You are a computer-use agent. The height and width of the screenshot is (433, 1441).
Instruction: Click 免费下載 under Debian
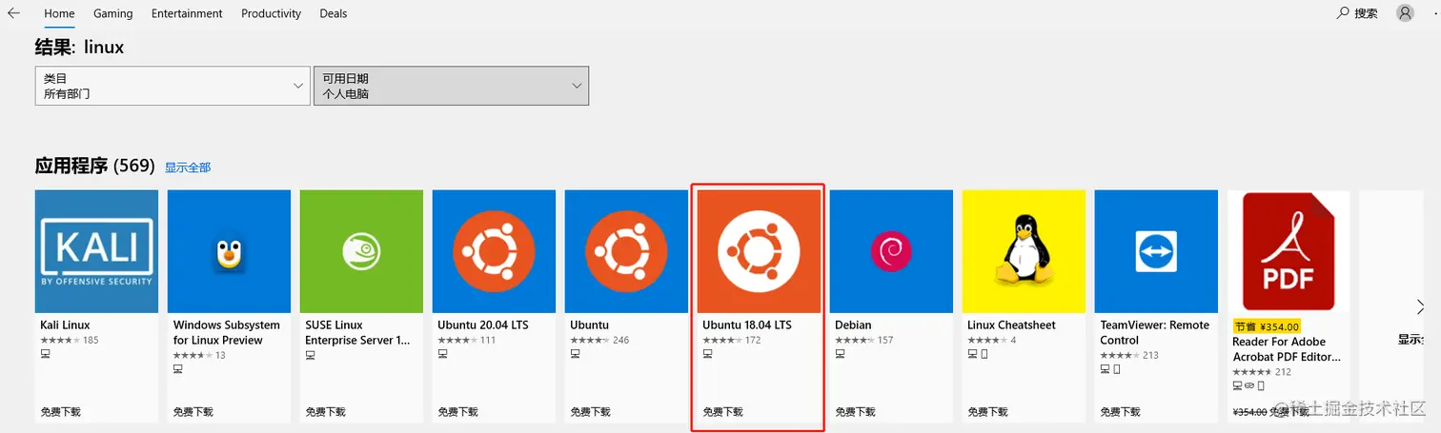click(x=855, y=412)
